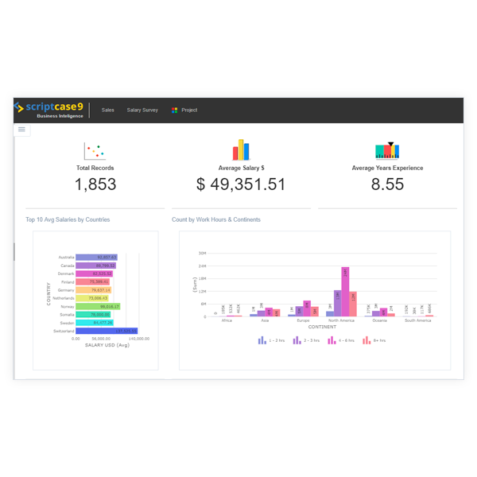Open the Sales menu
Viewport: 477px width, 477px height.
(x=107, y=111)
